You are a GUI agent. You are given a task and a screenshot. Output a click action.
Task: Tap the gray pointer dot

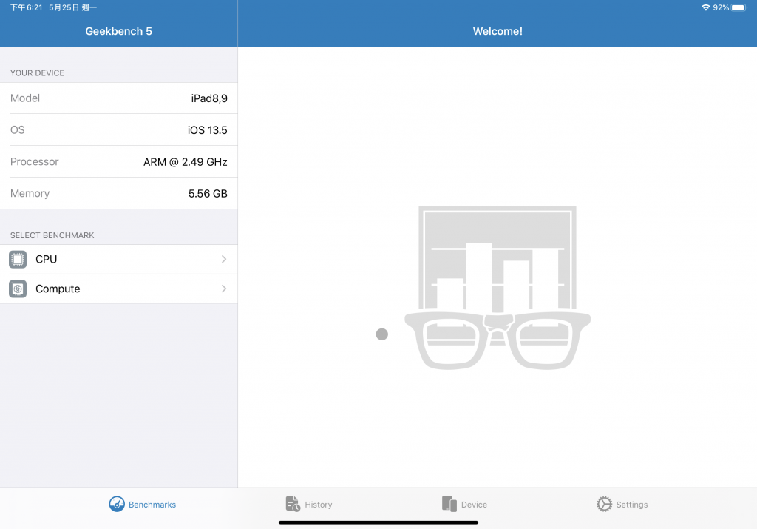(x=382, y=334)
